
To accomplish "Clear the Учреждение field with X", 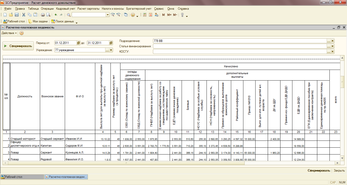I will point(111,50).
